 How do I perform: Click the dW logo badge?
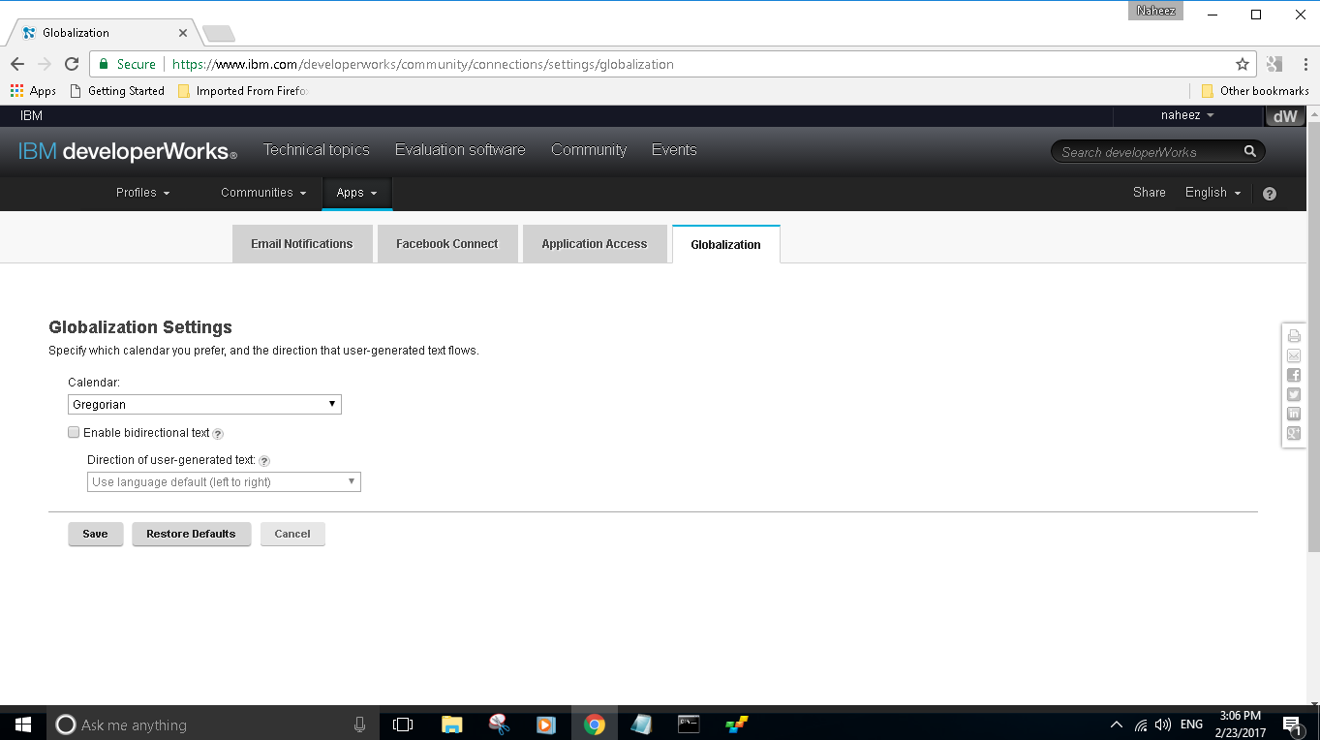(x=1285, y=116)
